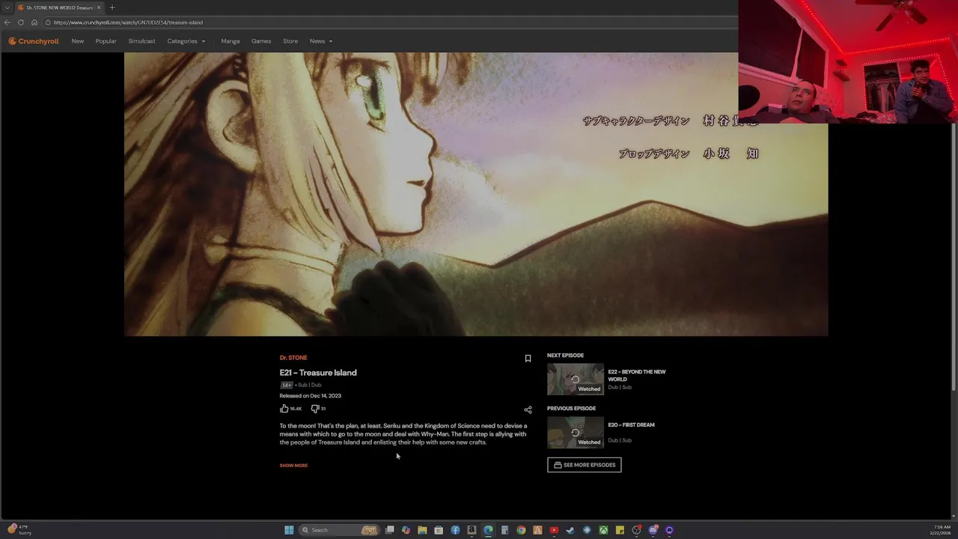Open Microsoft Store from taskbar

pos(439,530)
